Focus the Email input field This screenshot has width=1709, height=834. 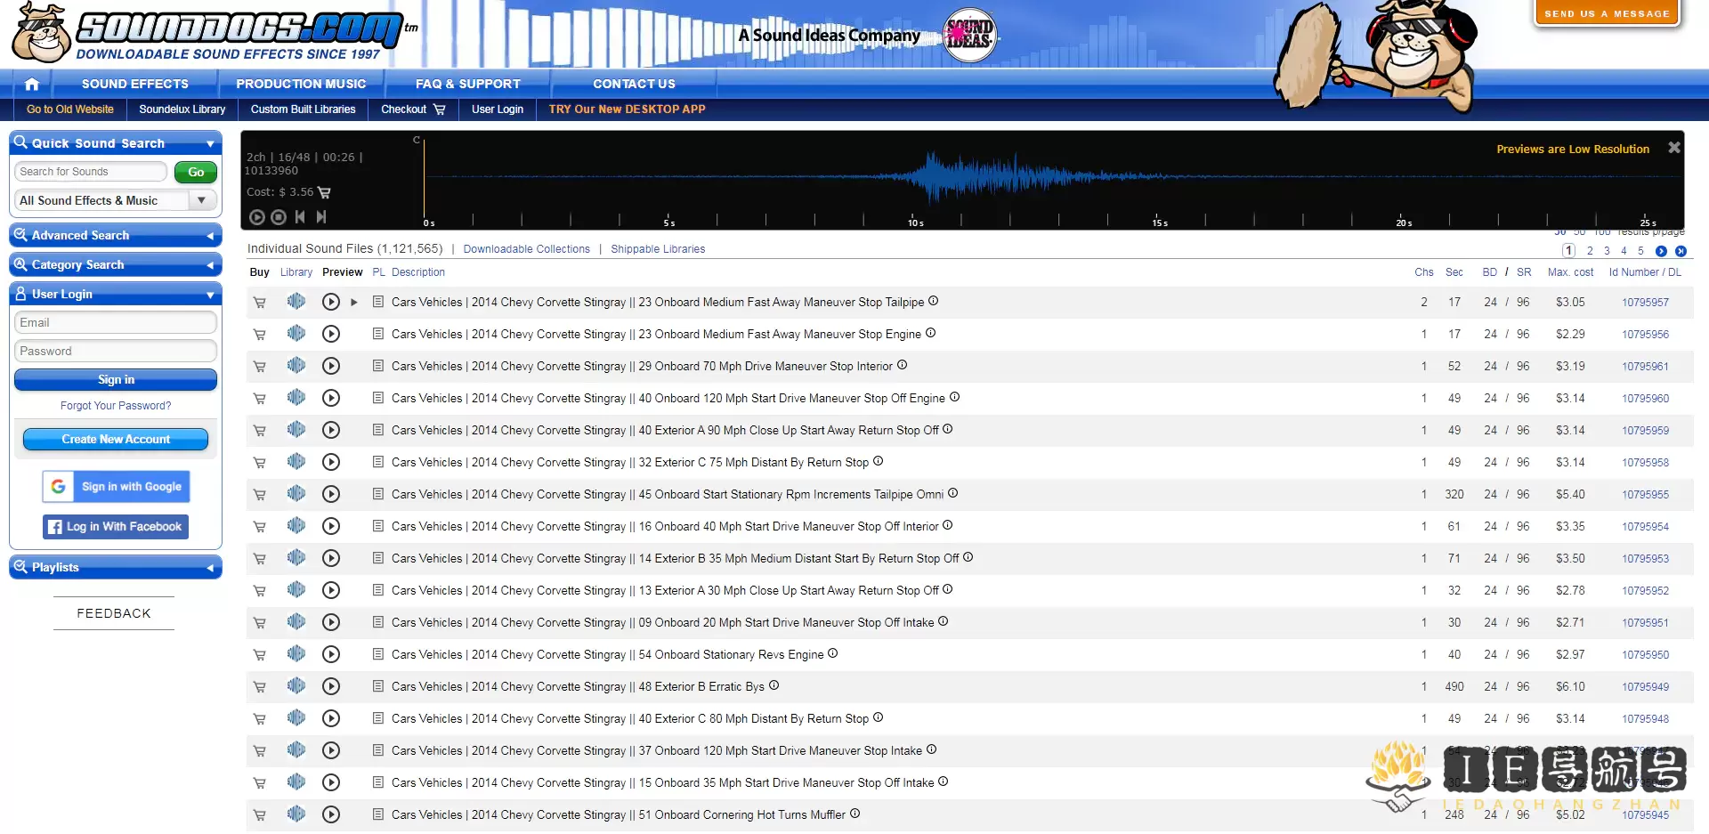[116, 322]
